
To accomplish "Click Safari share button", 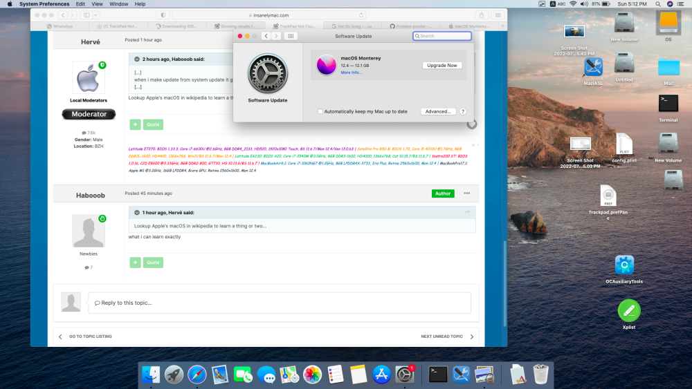I will [482, 15].
